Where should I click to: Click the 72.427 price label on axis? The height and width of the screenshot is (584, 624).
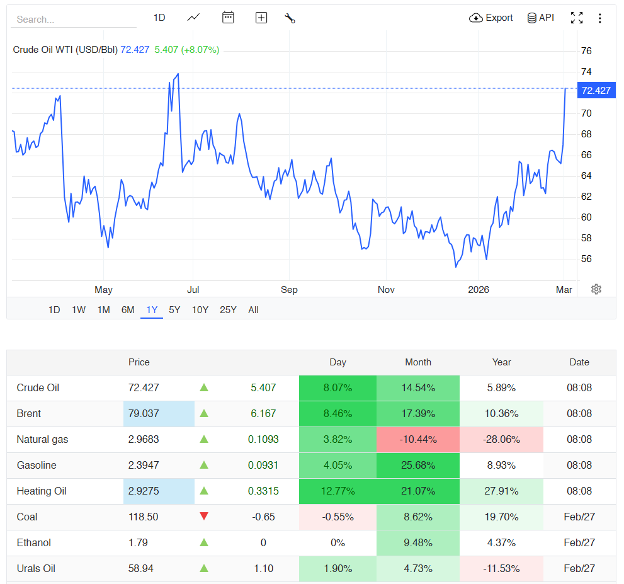tap(596, 90)
